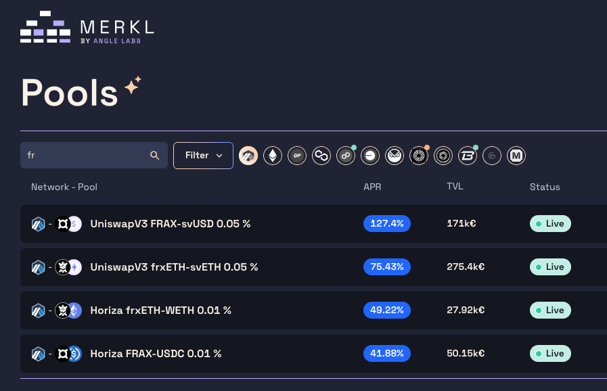Open the Horiza frxETH-WETH 0.01 % pool

160,310
